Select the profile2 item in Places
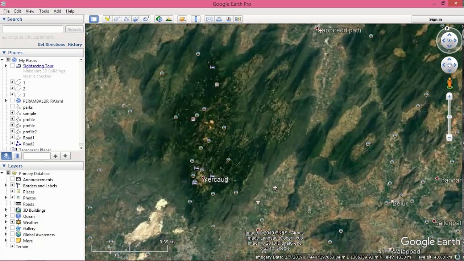The height and width of the screenshot is (261, 464). coord(30,132)
